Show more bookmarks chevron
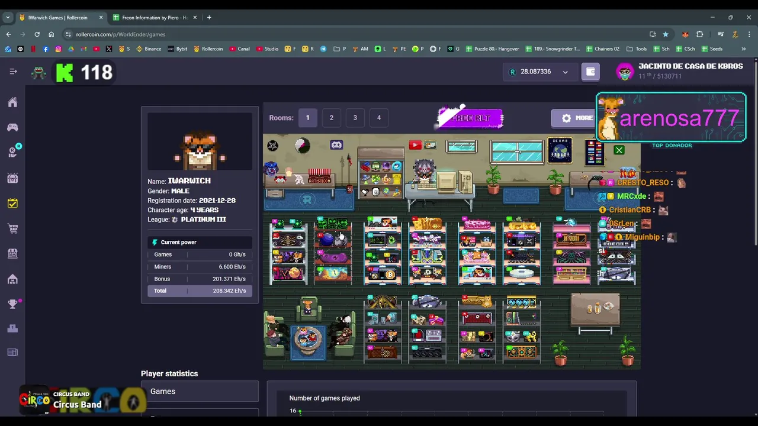 click(x=743, y=49)
